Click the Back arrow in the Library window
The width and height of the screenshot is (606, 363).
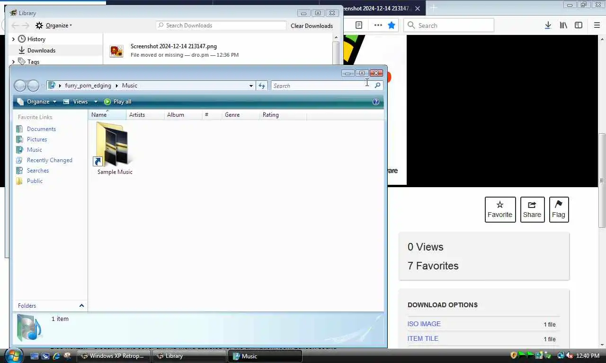tap(15, 26)
